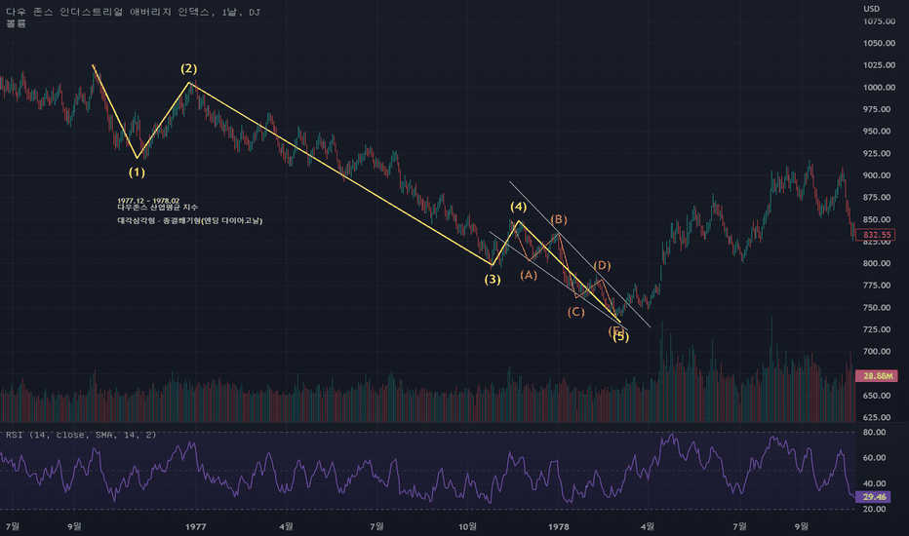Screen dimensions: 909x536
Task: Click the 80.00 RSI scale label
Action: (x=874, y=433)
